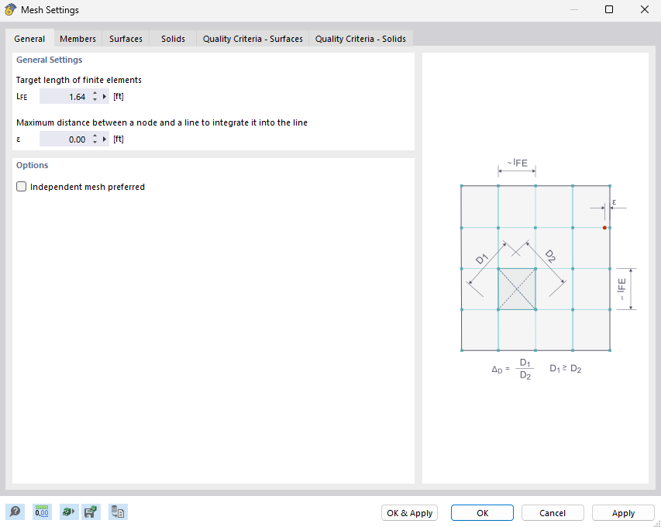The image size is (661, 527).
Task: Save current mesh settings as default
Action: tap(91, 511)
